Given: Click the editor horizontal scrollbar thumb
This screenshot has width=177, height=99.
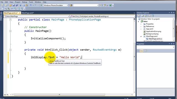Looking at the screenshot, I should 59,95.
